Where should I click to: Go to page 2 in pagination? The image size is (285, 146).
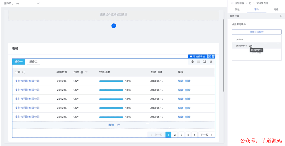click(x=175, y=135)
